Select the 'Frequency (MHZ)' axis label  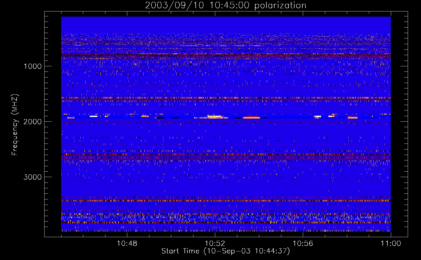point(15,125)
